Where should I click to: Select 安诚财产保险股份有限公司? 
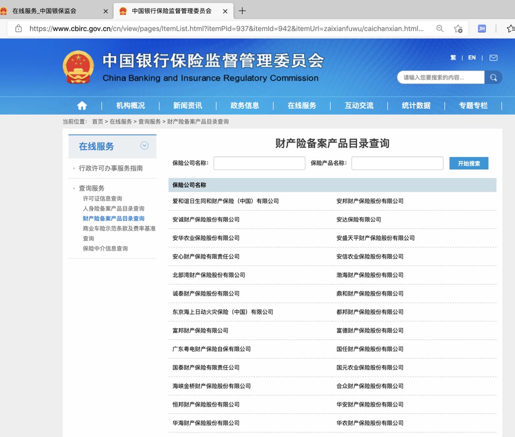206,220
